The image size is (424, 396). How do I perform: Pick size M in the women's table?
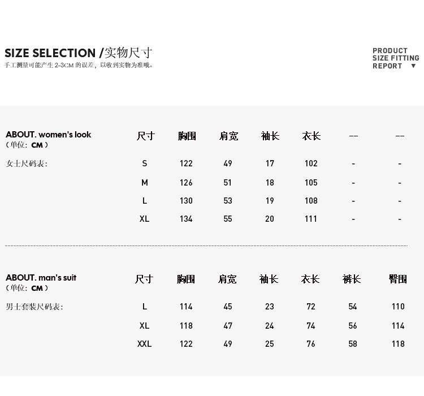[x=145, y=183]
